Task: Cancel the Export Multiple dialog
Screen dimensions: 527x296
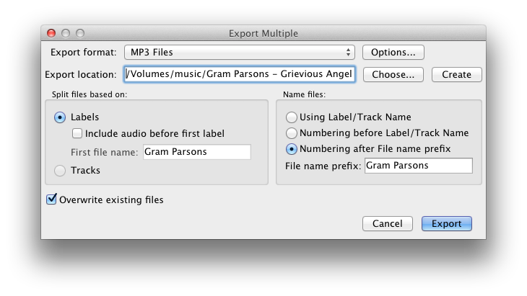Action: click(x=388, y=223)
